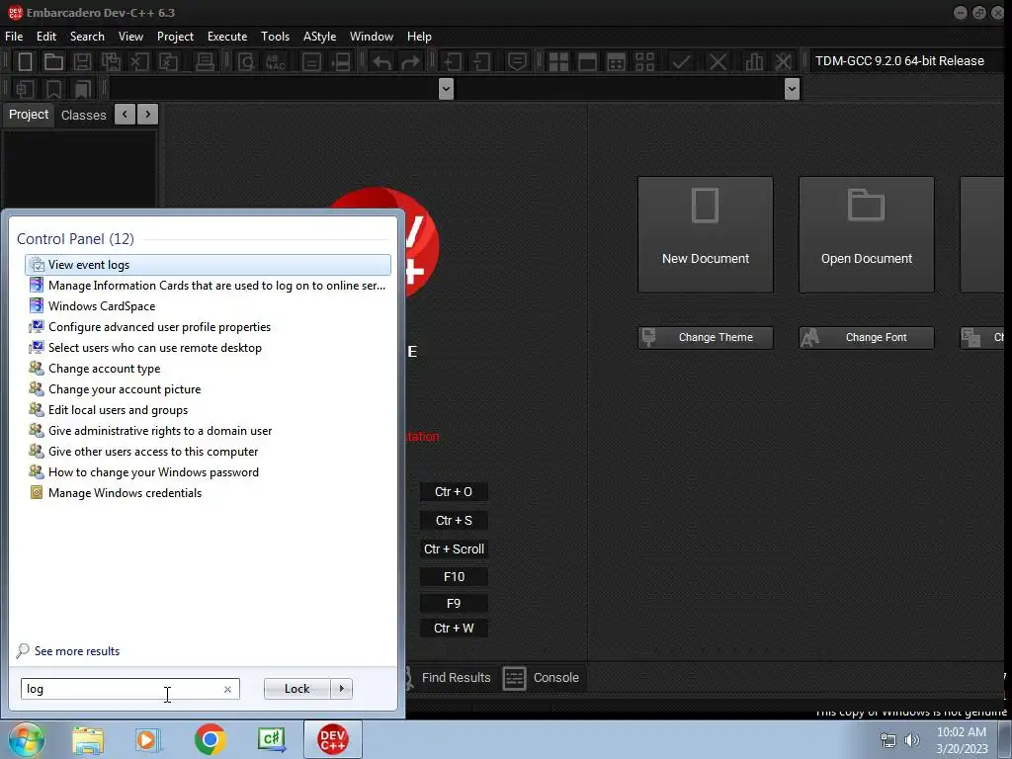The width and height of the screenshot is (1012, 759).
Task: Click the Redo arrow toolbar icon
Action: [410, 61]
